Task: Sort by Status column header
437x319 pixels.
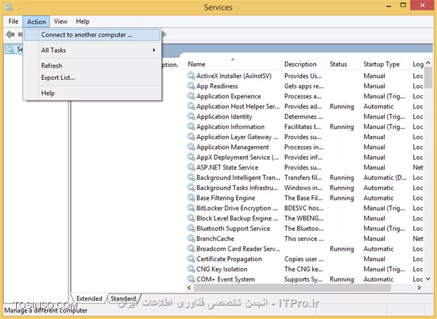Action: [344, 64]
